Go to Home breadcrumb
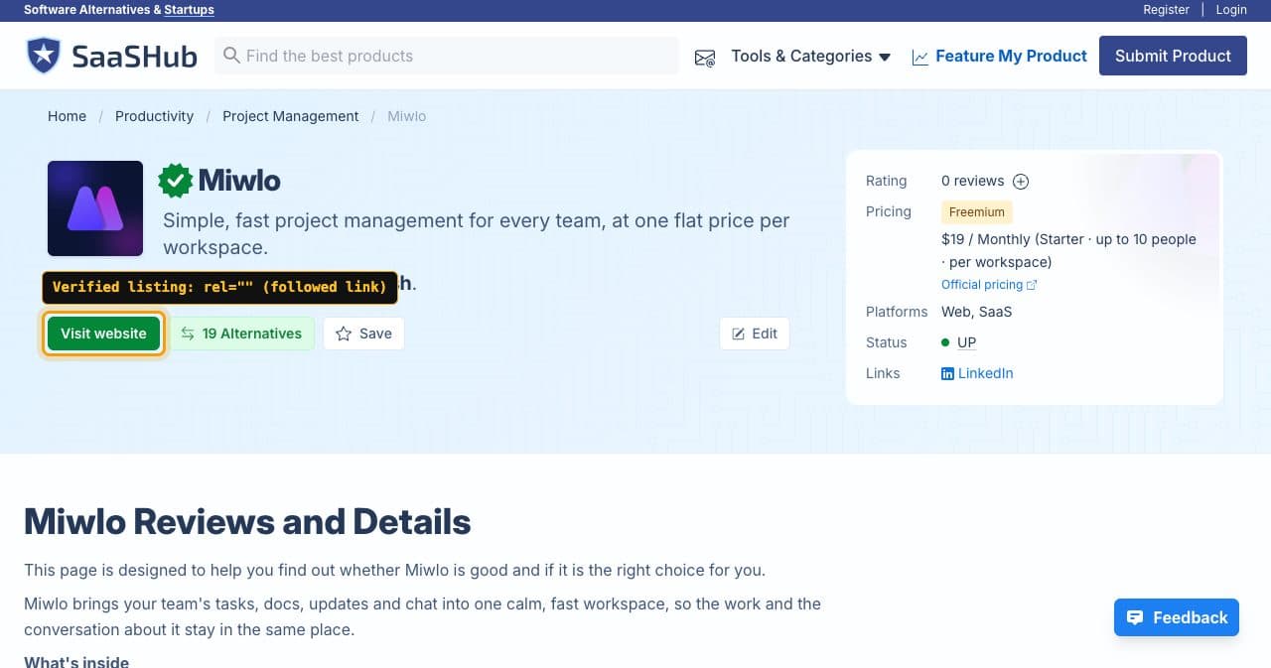Screen dimensions: 1271x668 pyautogui.click(x=67, y=116)
